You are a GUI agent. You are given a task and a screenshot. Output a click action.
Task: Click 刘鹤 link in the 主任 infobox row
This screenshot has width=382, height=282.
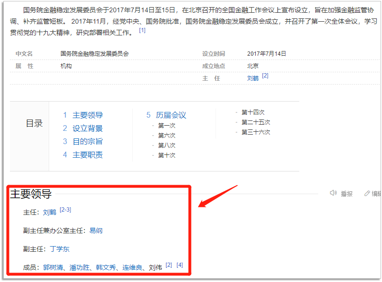coord(253,78)
